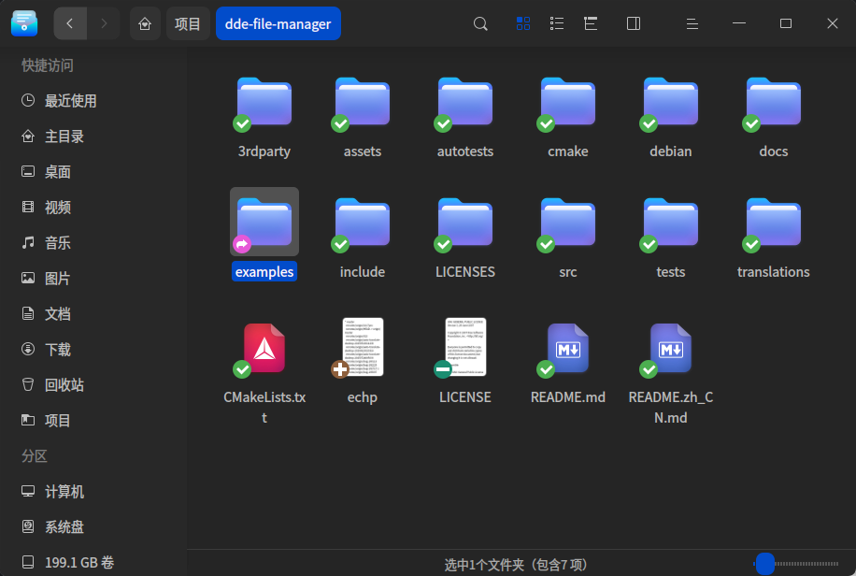This screenshot has height=576, width=856.
Task: Go back to the previous folder
Action: [70, 23]
